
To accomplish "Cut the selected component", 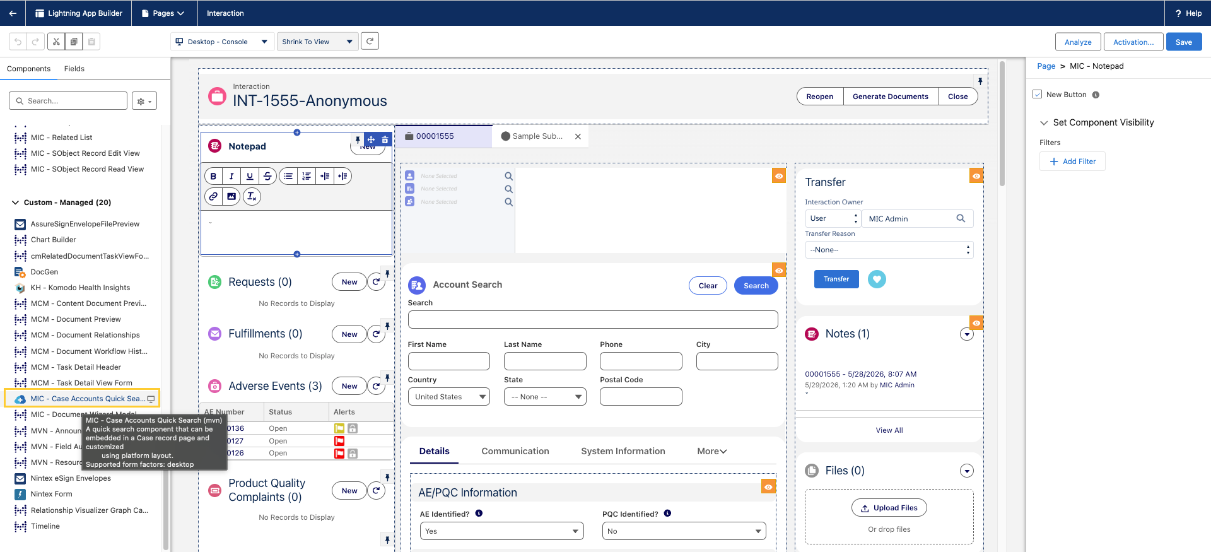I will [56, 42].
